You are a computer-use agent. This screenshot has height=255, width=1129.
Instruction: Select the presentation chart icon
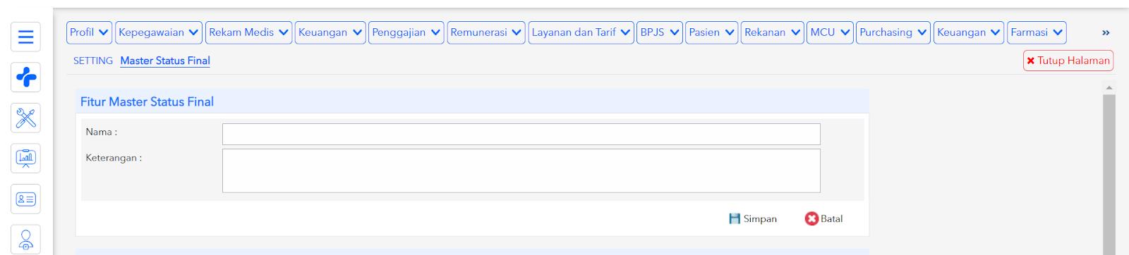pos(25,158)
